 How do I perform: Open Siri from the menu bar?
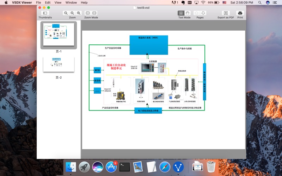(x=268, y=2)
